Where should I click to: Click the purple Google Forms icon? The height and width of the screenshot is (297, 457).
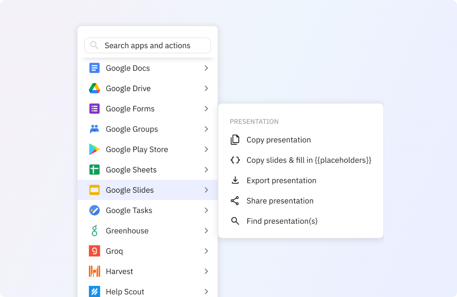(94, 109)
